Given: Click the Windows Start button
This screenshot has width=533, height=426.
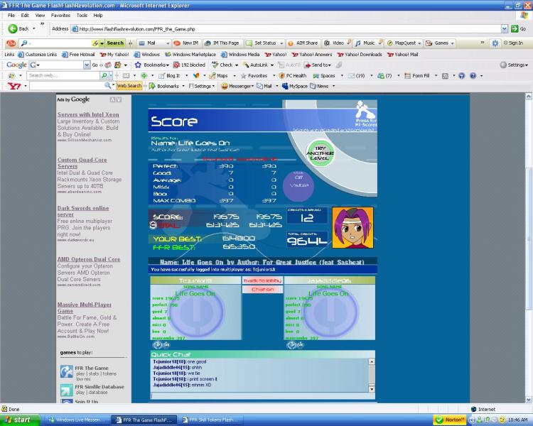Looking at the screenshot, I should pos(18,420).
